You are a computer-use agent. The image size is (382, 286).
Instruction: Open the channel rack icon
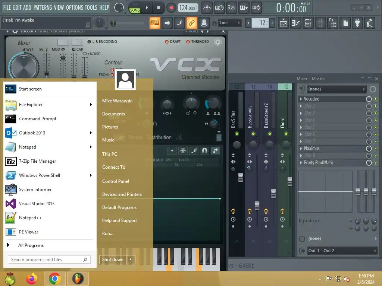point(308,23)
